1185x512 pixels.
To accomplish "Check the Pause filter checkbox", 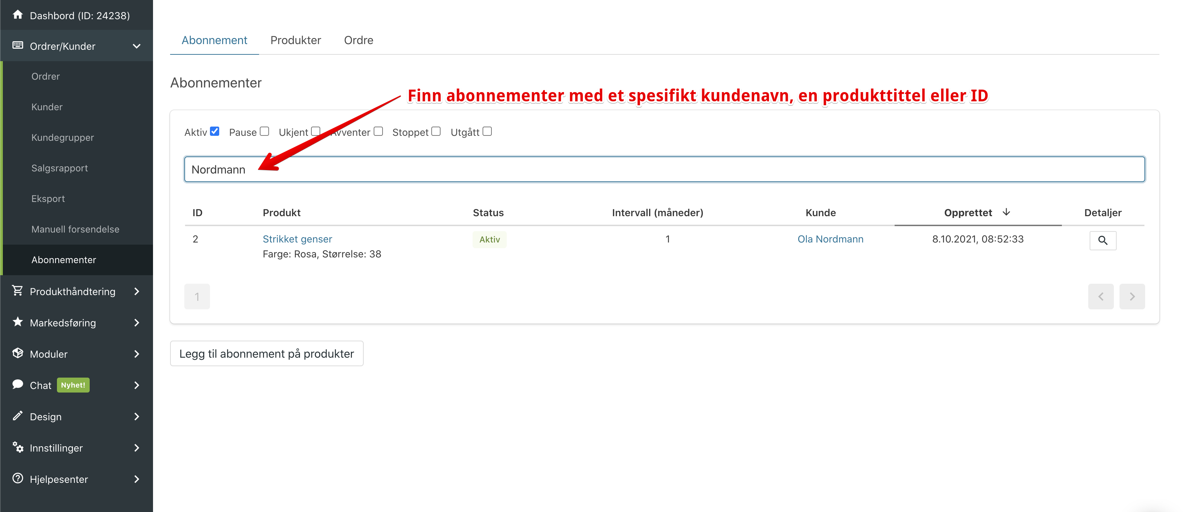I will (x=264, y=132).
